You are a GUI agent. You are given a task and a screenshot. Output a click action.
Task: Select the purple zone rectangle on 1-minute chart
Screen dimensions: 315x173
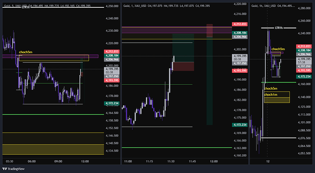[x=177, y=30]
